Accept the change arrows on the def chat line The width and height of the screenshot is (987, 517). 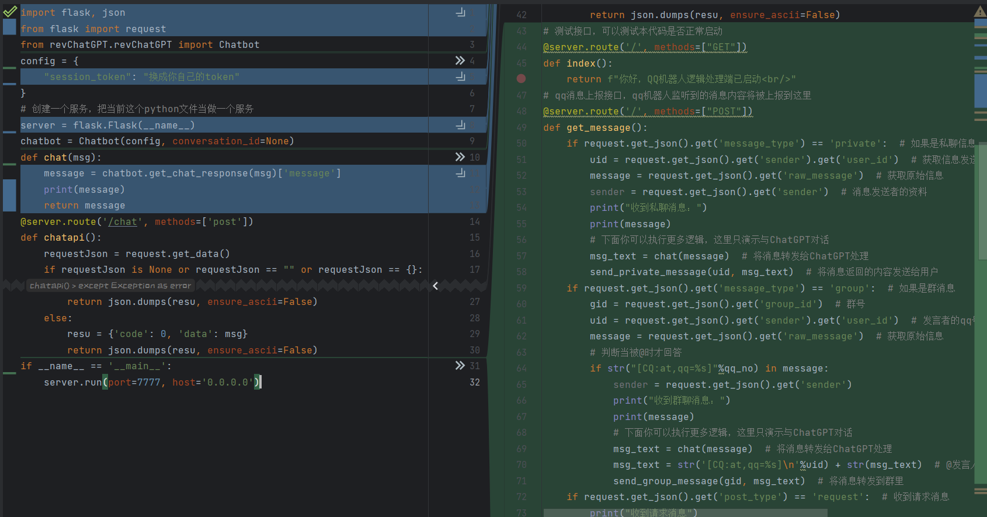pos(460,157)
